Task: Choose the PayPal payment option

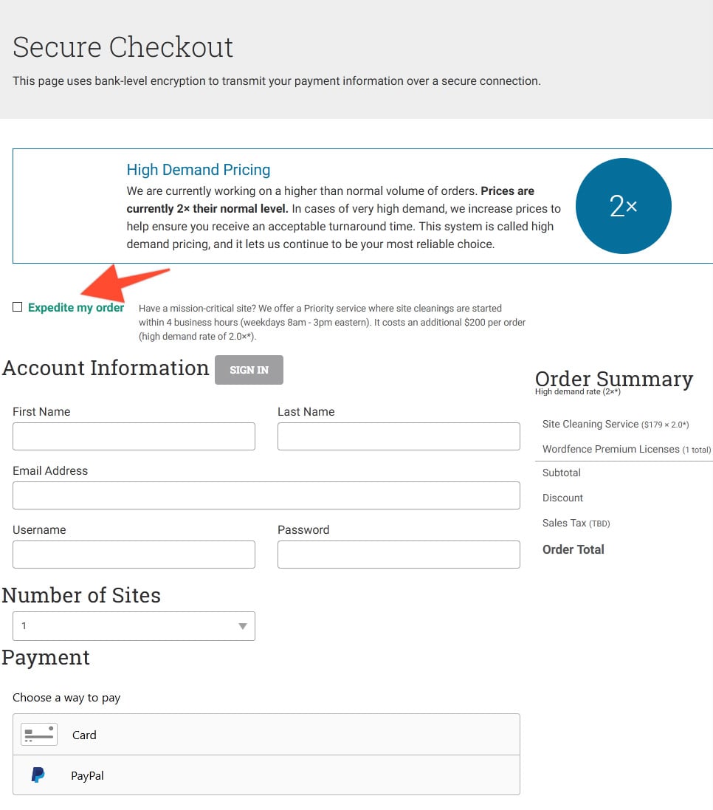Action: 266,775
